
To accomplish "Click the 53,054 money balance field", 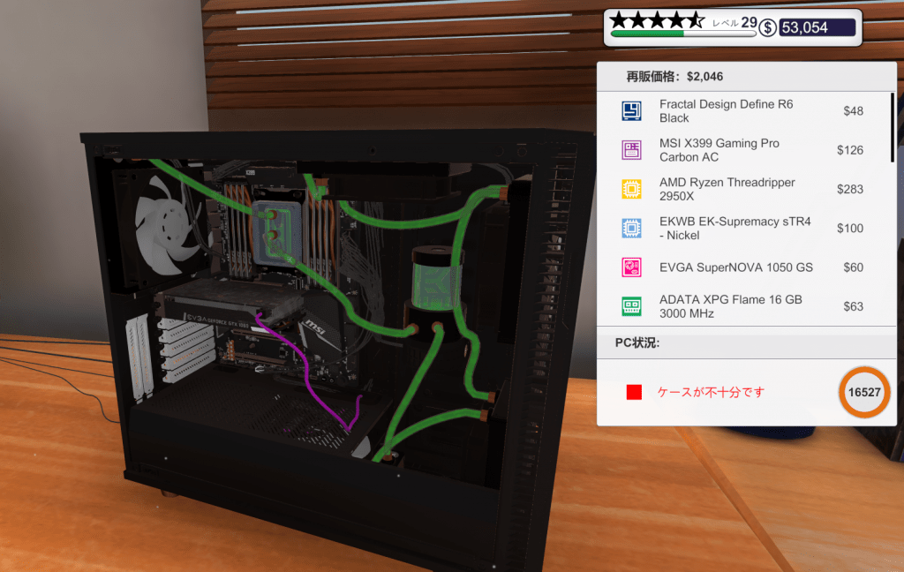I will (817, 27).
